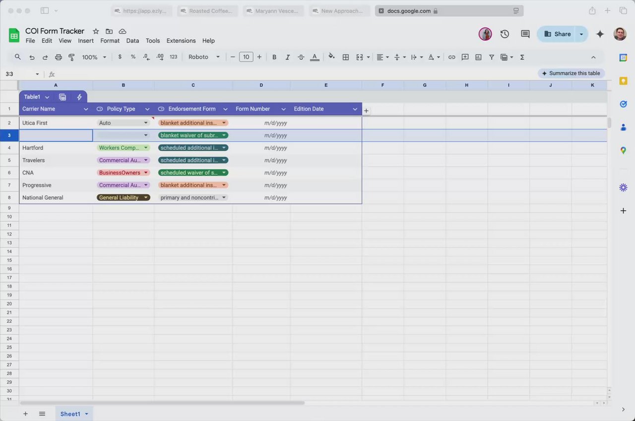Star the COI Form Tracker document
The height and width of the screenshot is (421, 635).
pyautogui.click(x=96, y=31)
